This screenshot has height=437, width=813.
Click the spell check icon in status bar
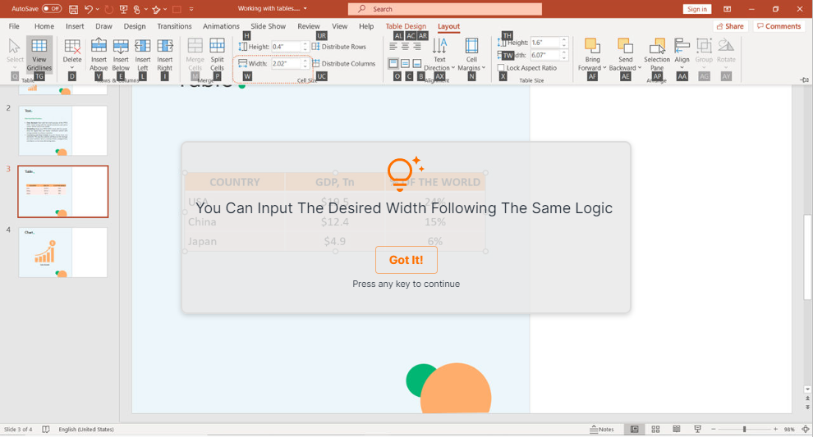pyautogui.click(x=46, y=430)
